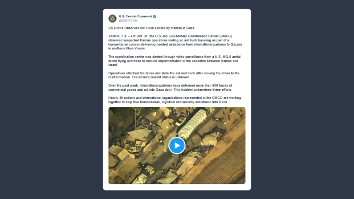
Task: Click the paragraph starting with TAMPA, Fla.
Action: (175, 42)
